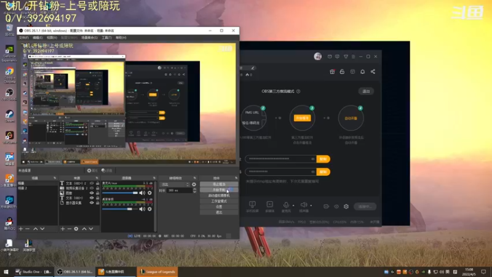Open the Douyu hamburger menu
492x277 pixels.
[x=353, y=57]
